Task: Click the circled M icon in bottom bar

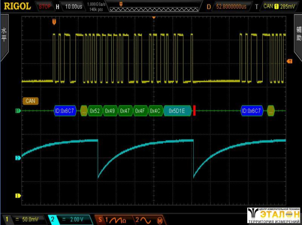Action: (x=160, y=220)
